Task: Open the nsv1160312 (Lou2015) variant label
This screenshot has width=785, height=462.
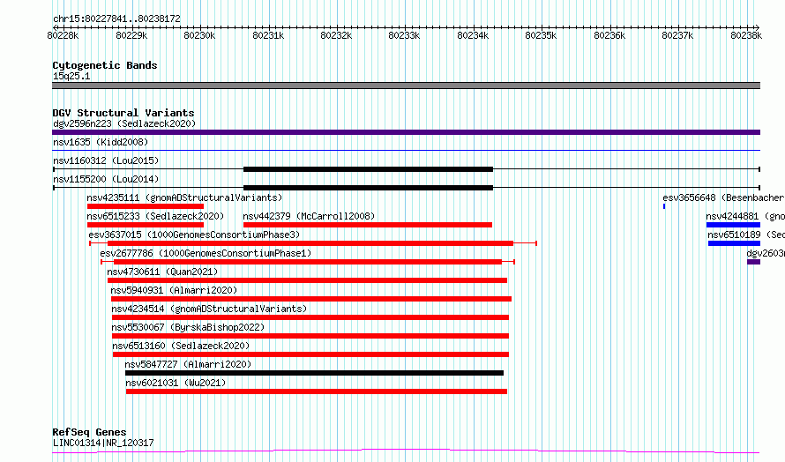Action: tap(106, 160)
